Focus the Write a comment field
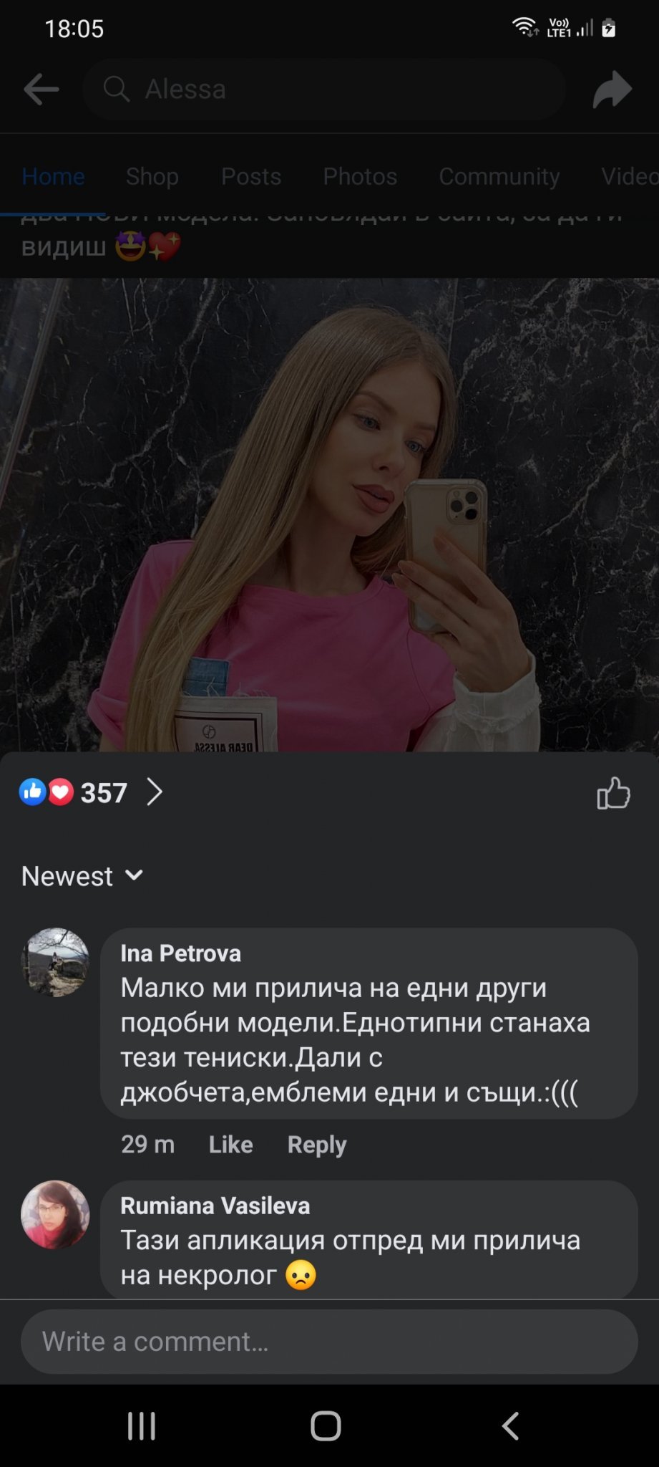Screen dimensions: 659x1467 [329, 1342]
